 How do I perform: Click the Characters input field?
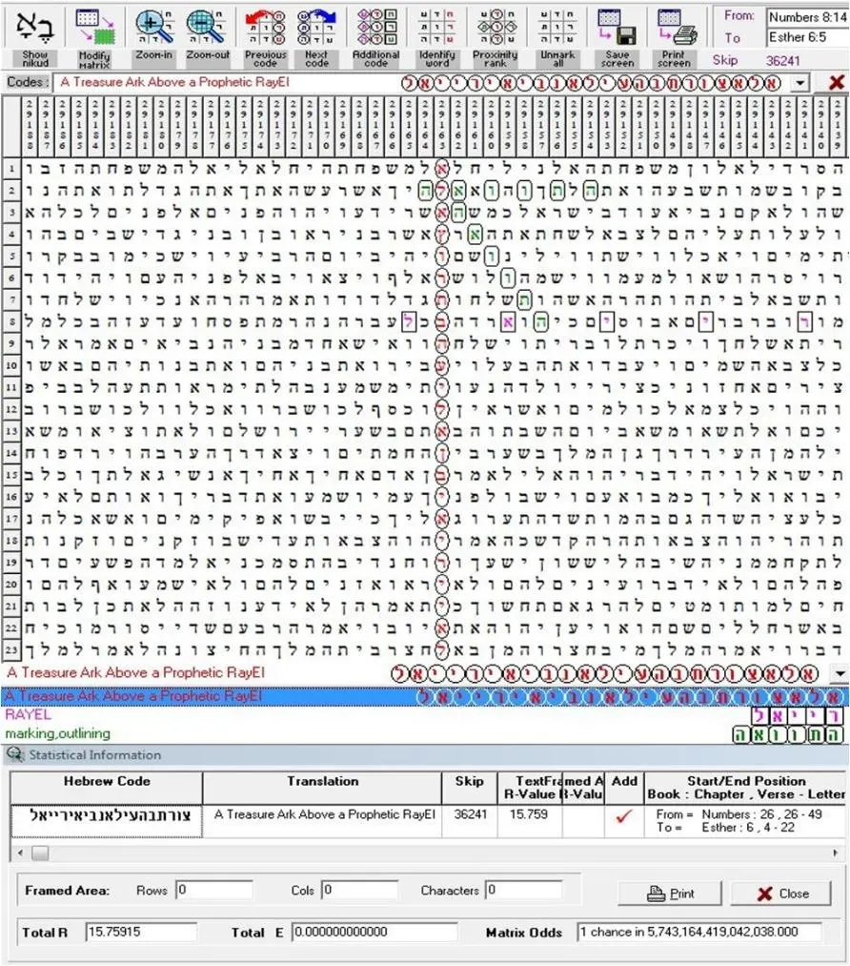(x=523, y=891)
